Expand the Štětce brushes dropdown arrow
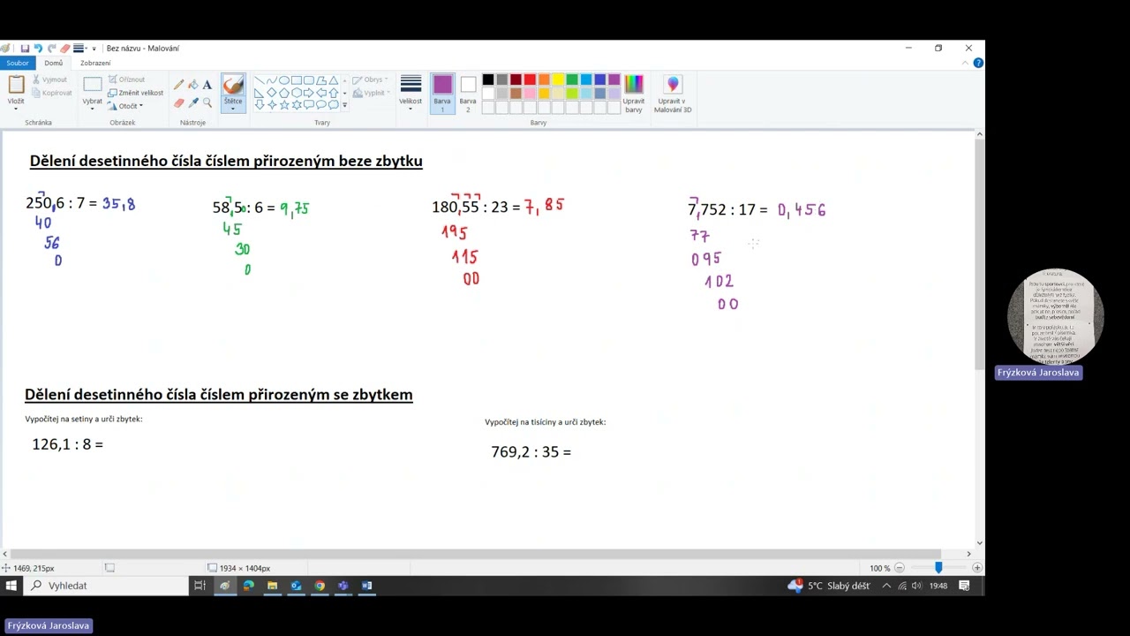The image size is (1130, 636). 233,108
